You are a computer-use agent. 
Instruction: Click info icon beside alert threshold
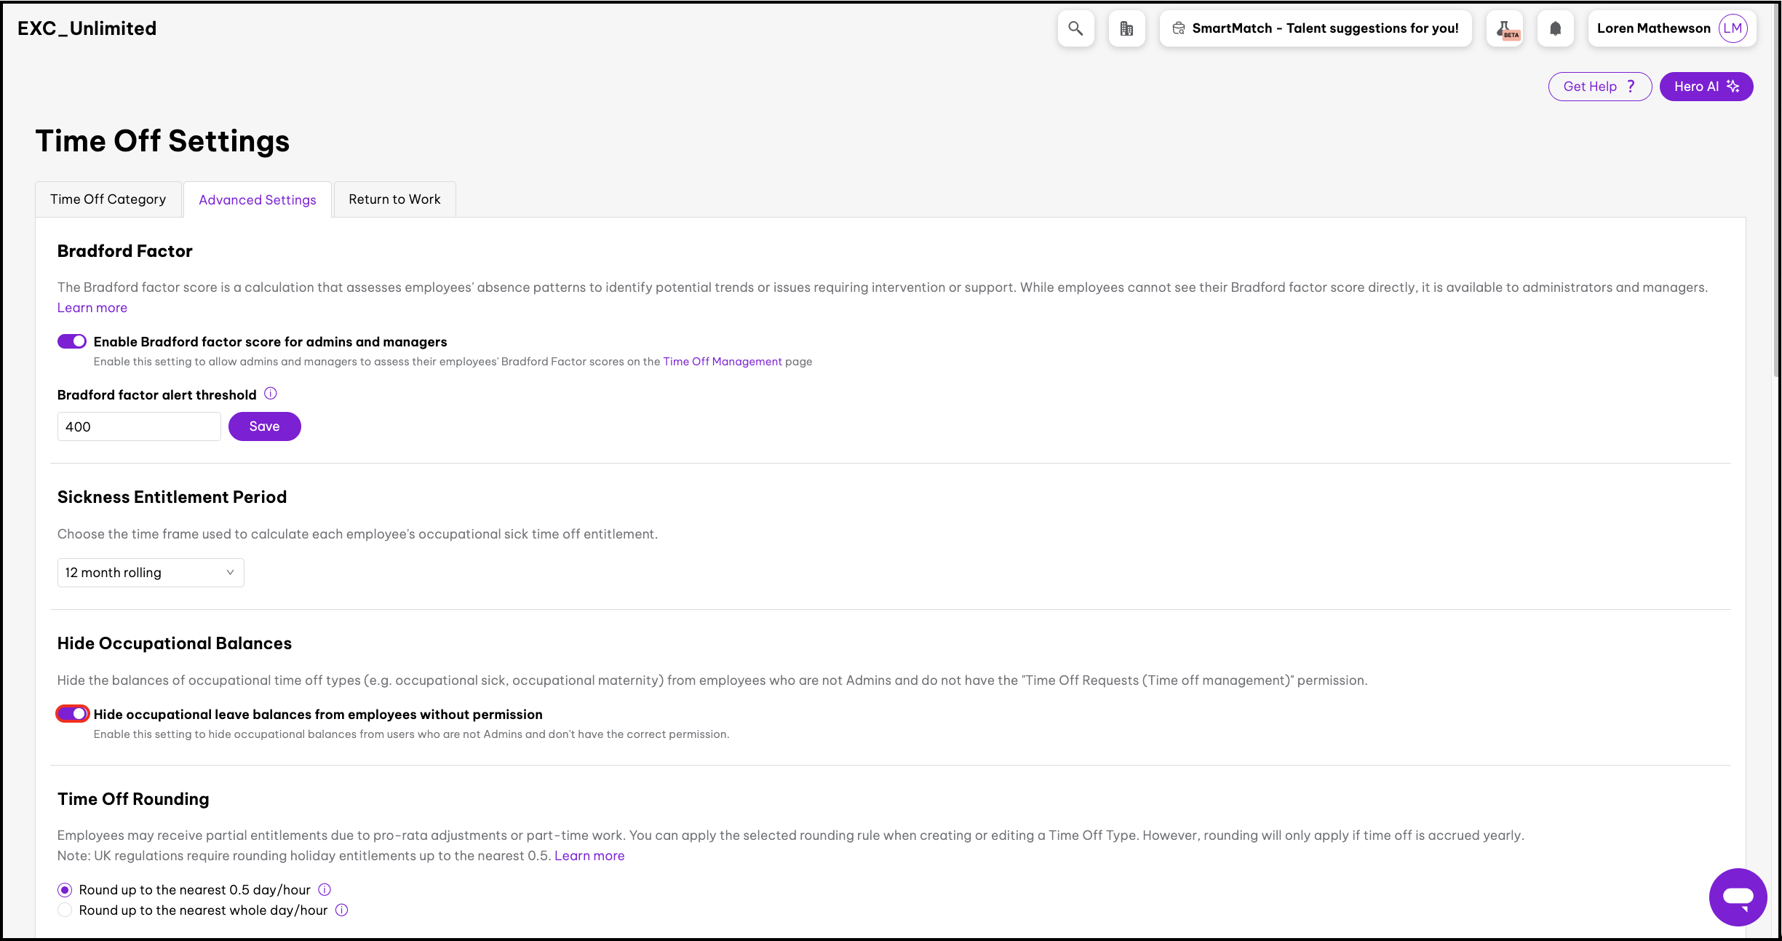tap(271, 394)
